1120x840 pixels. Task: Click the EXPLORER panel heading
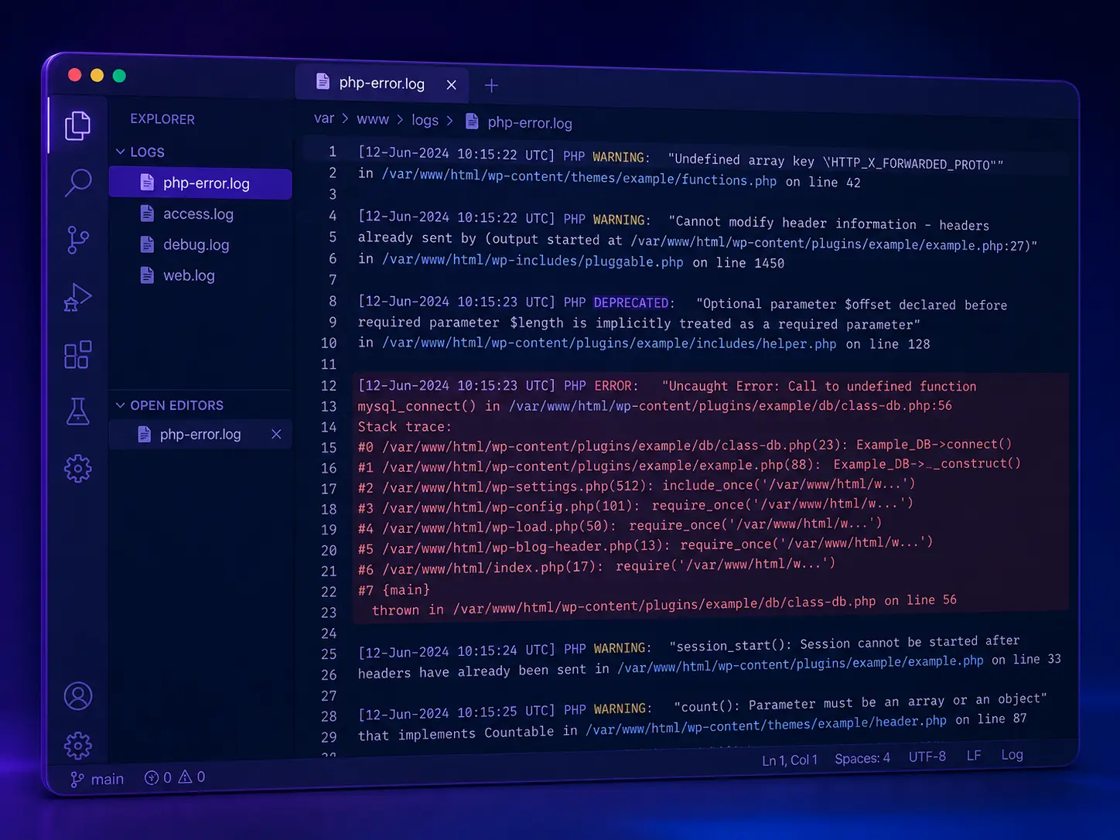coord(162,119)
